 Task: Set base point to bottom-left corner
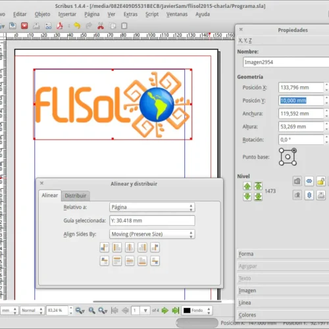coord(282,163)
